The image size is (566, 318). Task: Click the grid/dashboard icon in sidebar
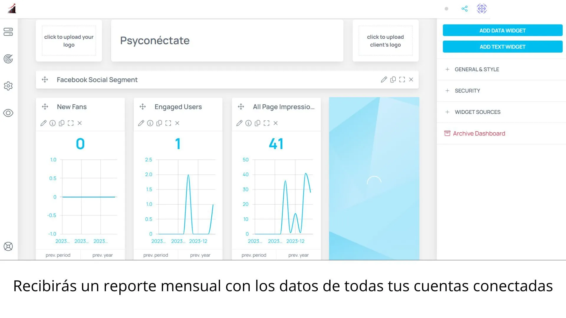pyautogui.click(x=8, y=32)
